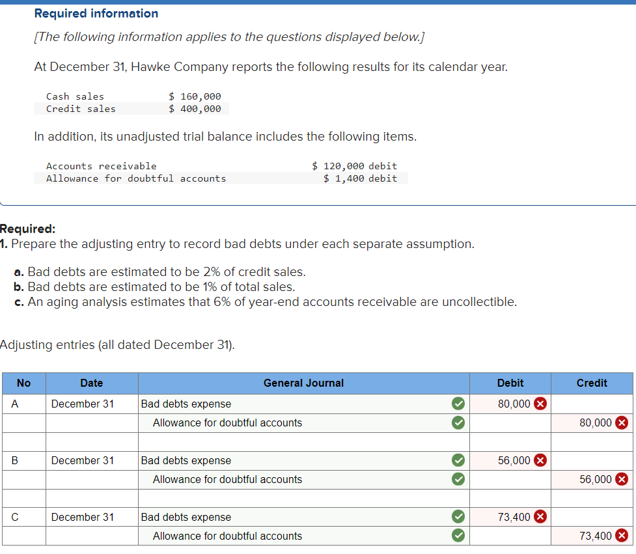The height and width of the screenshot is (554, 636).
Task: Click the $ 400,000 credit sales value
Action: coord(195,109)
